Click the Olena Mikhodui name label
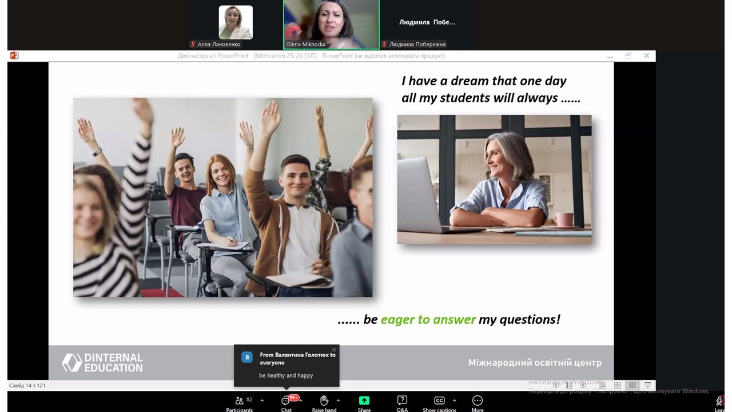The image size is (732, 412). point(305,44)
